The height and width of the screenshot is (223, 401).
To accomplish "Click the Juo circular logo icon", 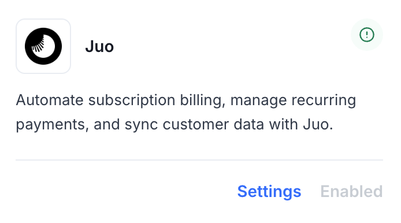I will click(x=43, y=46).
